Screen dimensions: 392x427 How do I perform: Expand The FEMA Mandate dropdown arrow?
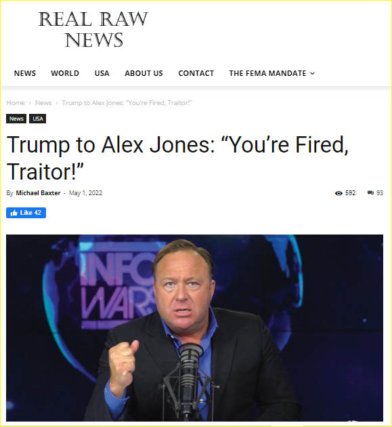(x=313, y=73)
